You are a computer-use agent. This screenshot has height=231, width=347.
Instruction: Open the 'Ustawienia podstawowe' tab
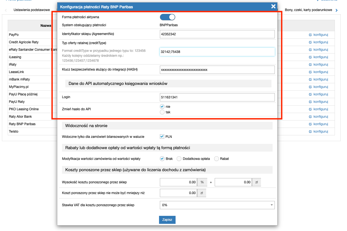click(x=32, y=10)
